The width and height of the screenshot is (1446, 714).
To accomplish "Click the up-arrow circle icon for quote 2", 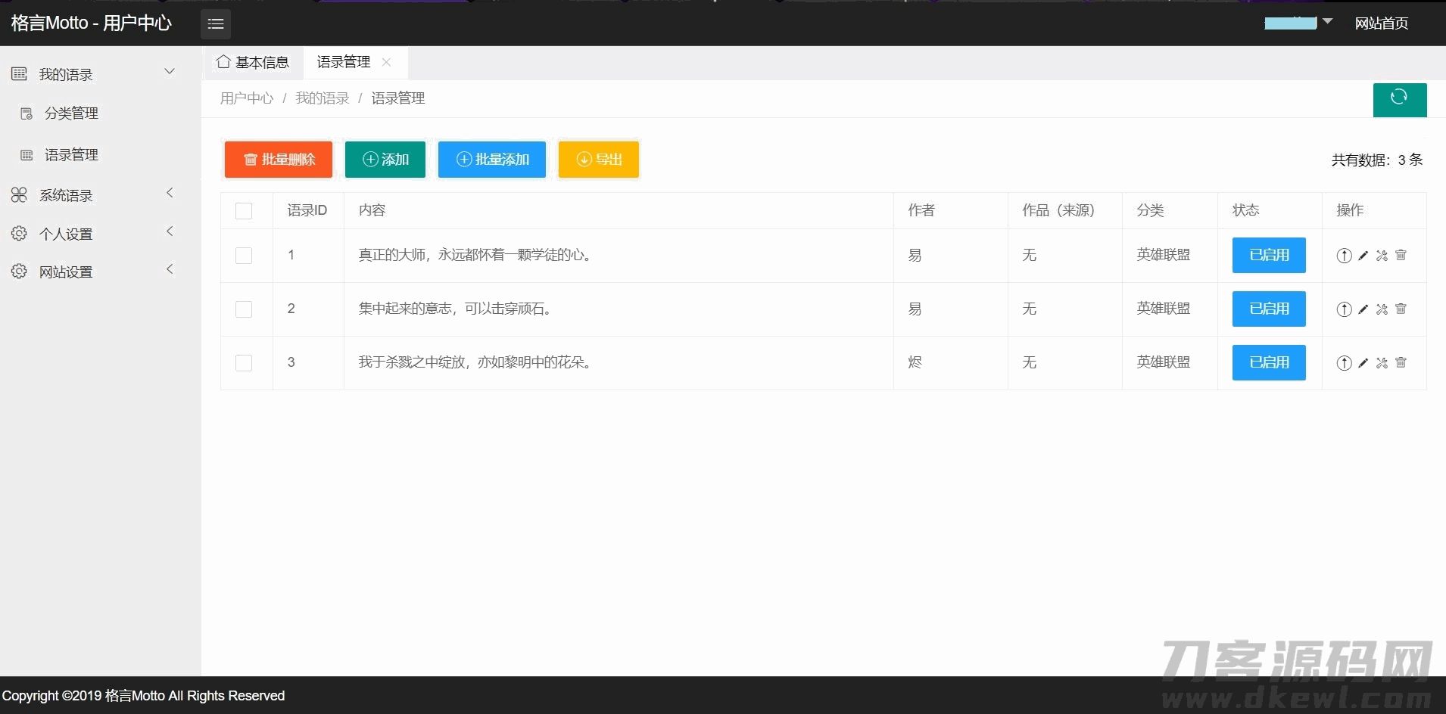I will (x=1344, y=309).
